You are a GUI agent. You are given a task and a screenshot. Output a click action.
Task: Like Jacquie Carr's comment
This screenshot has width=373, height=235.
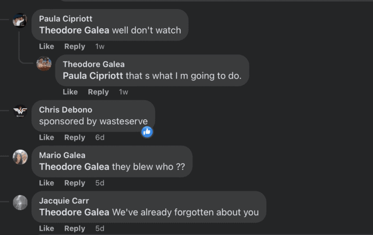[46, 229]
